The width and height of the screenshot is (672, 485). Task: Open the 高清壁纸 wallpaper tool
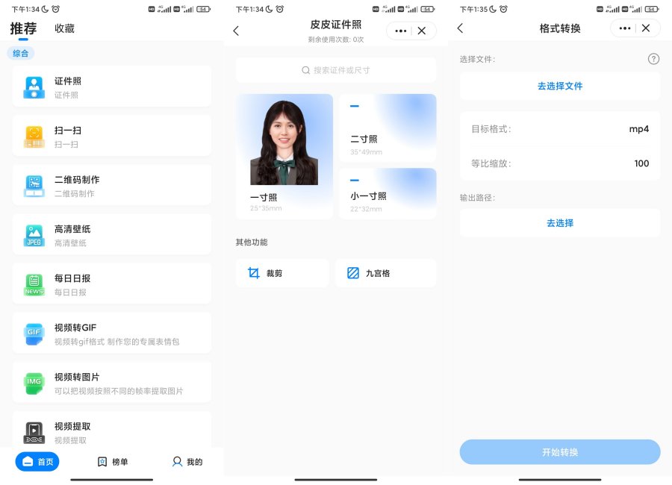click(112, 234)
